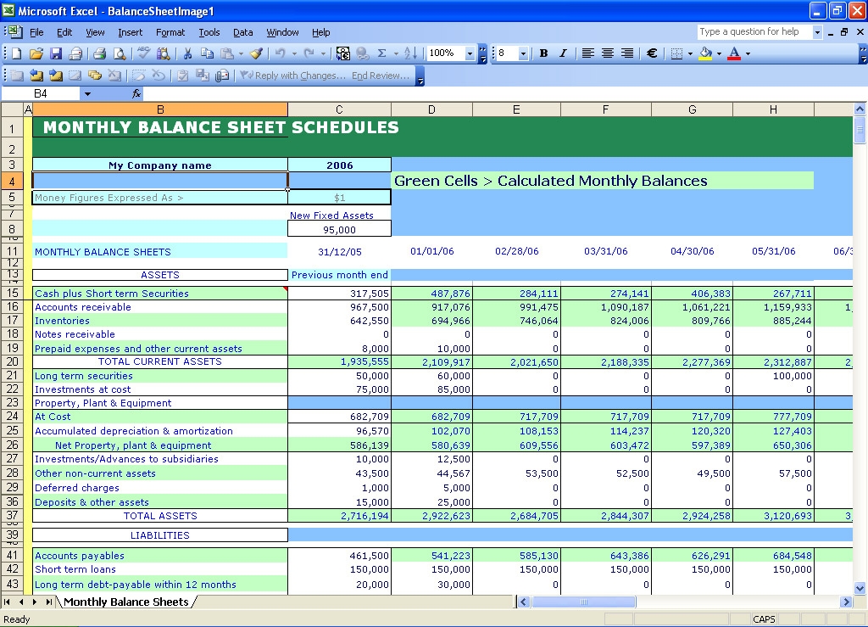Toggle bold formatting

pyautogui.click(x=542, y=53)
